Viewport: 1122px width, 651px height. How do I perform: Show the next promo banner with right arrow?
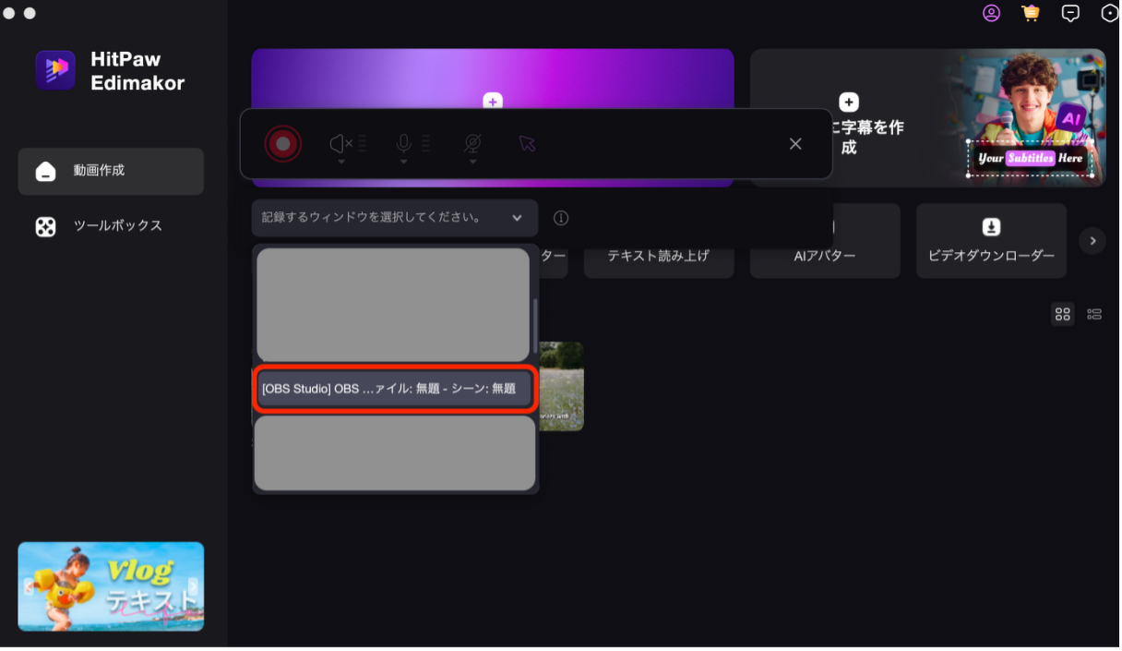(193, 586)
